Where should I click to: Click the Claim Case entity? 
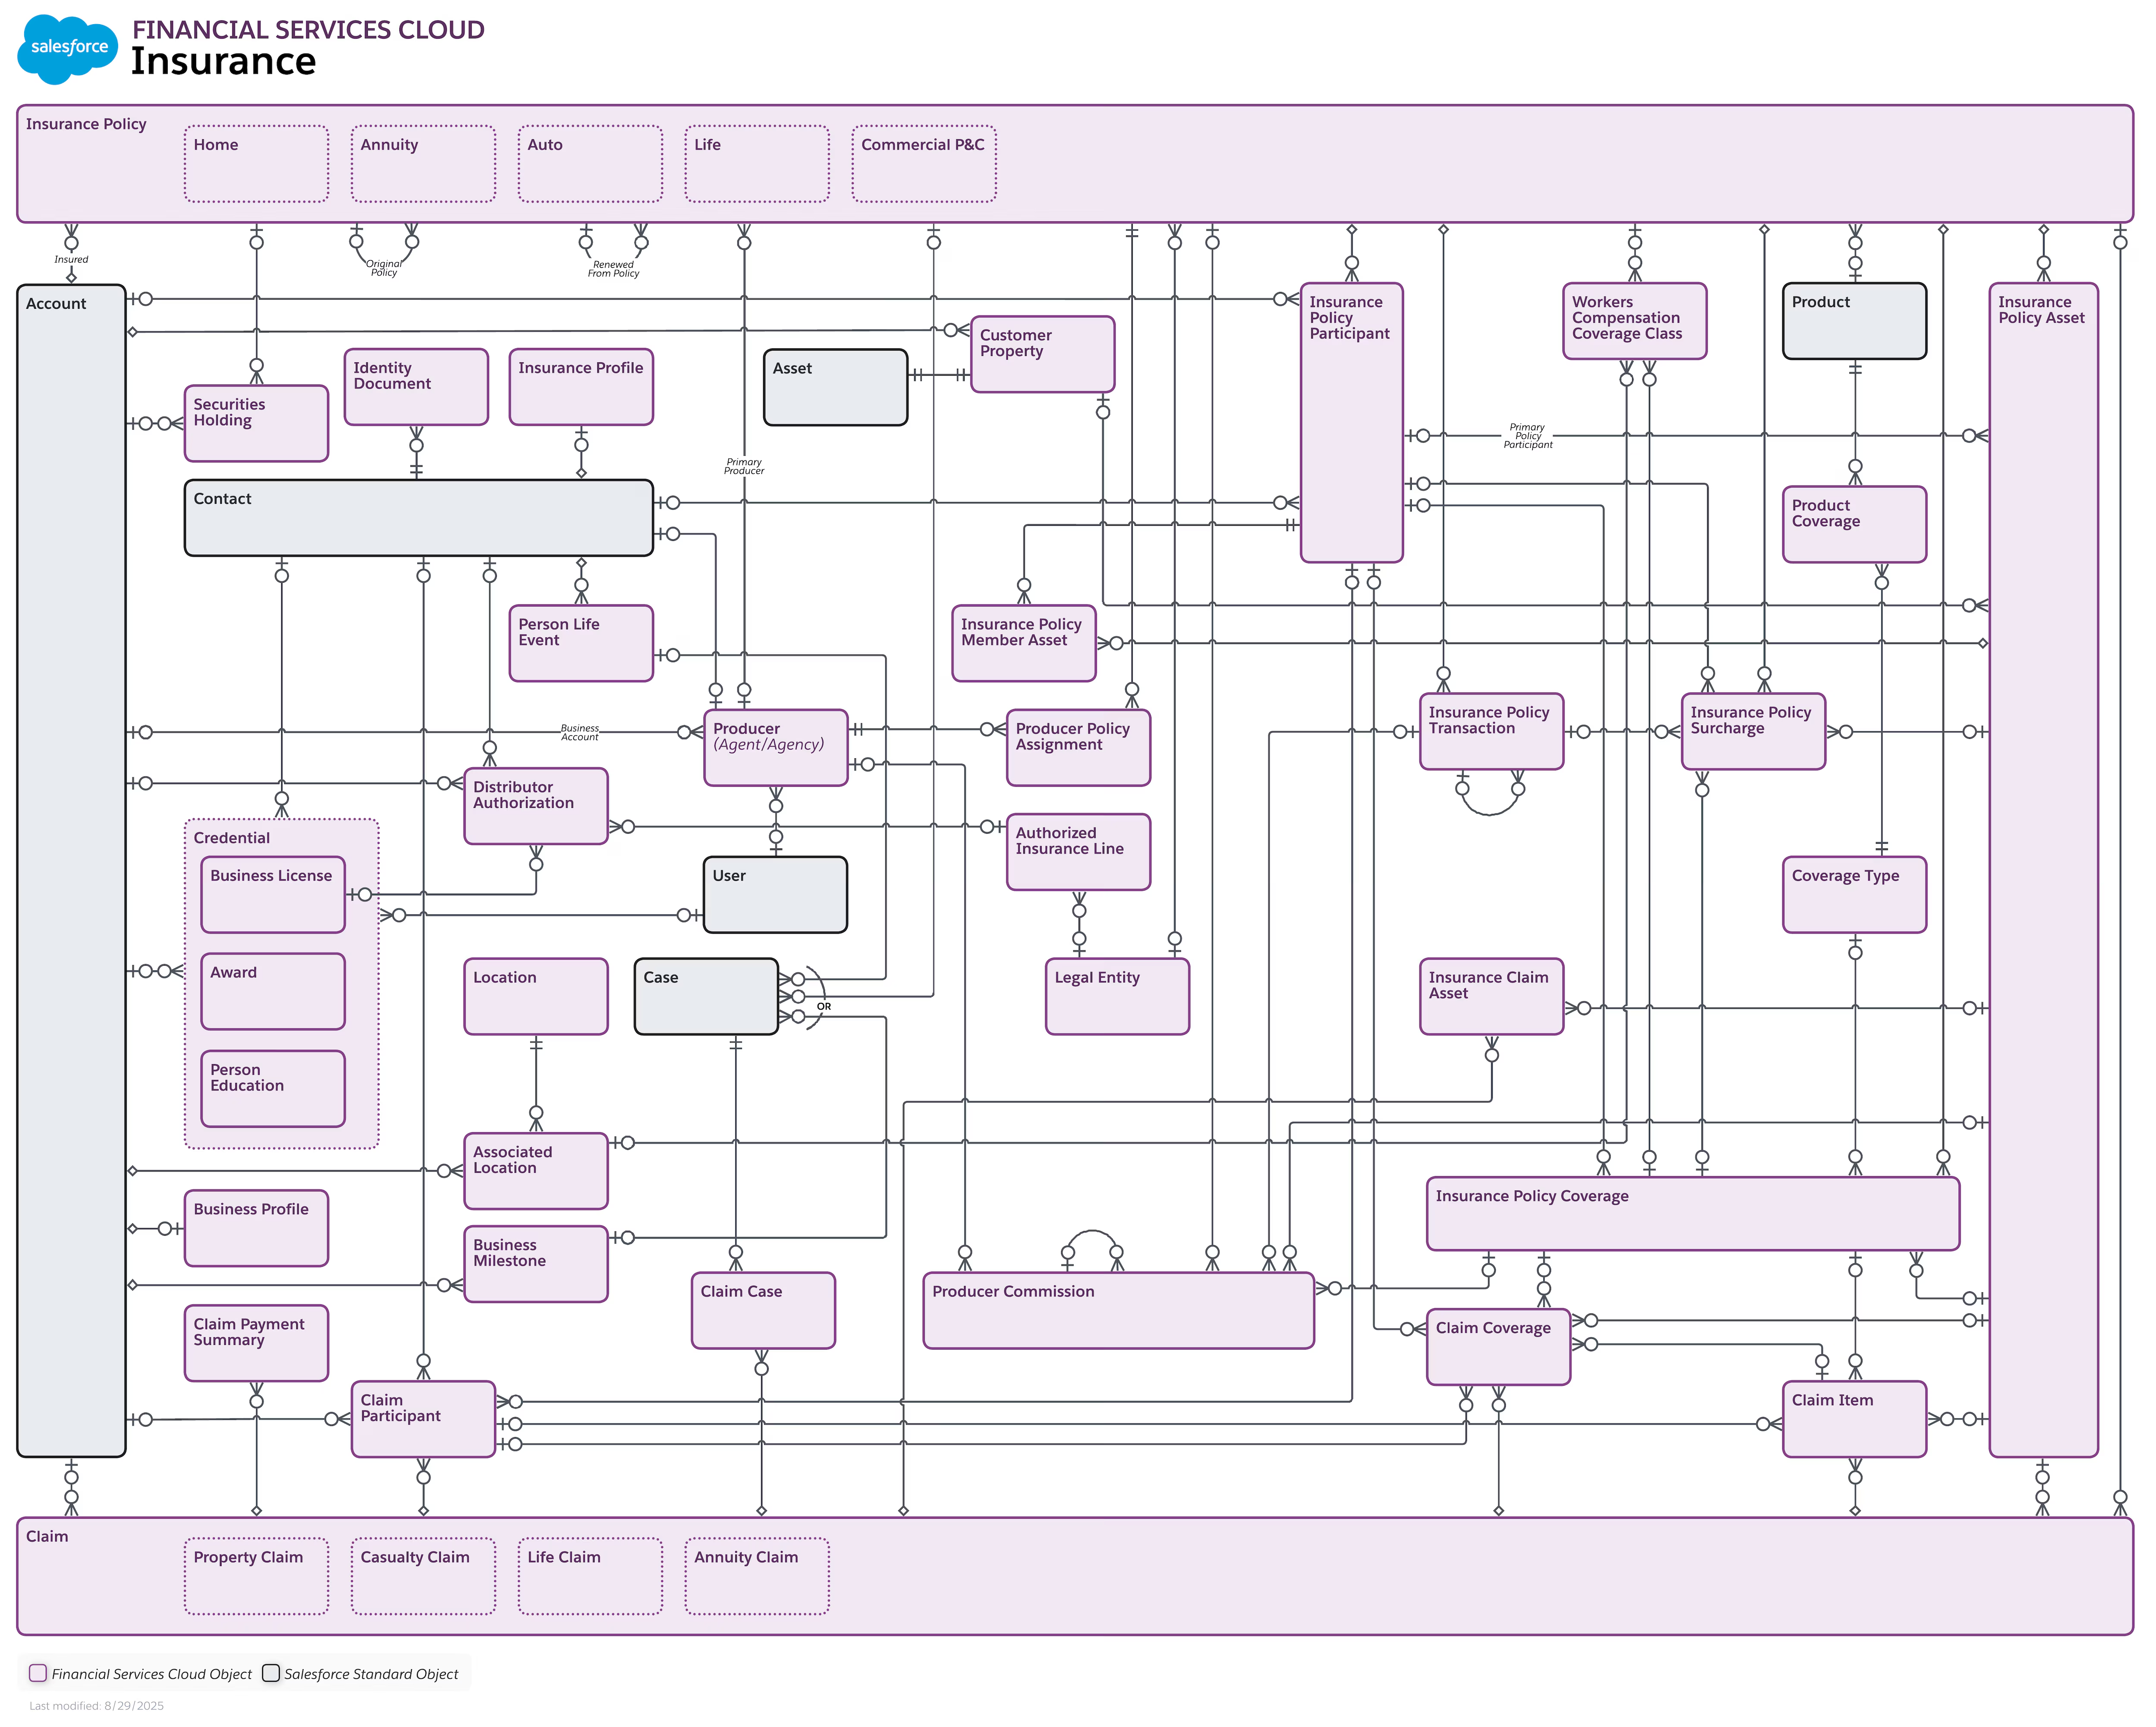click(x=763, y=1311)
